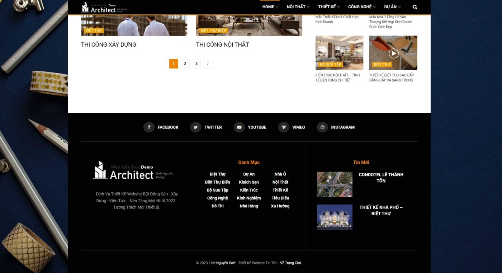Screen dimensions: 502x273
Task: Expand the NỘI THẤT menu dropdown
Action: coord(298,7)
